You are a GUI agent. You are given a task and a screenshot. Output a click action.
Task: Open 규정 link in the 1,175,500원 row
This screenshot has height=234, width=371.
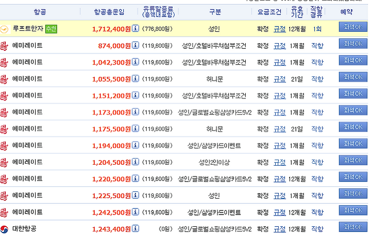tap(280, 129)
